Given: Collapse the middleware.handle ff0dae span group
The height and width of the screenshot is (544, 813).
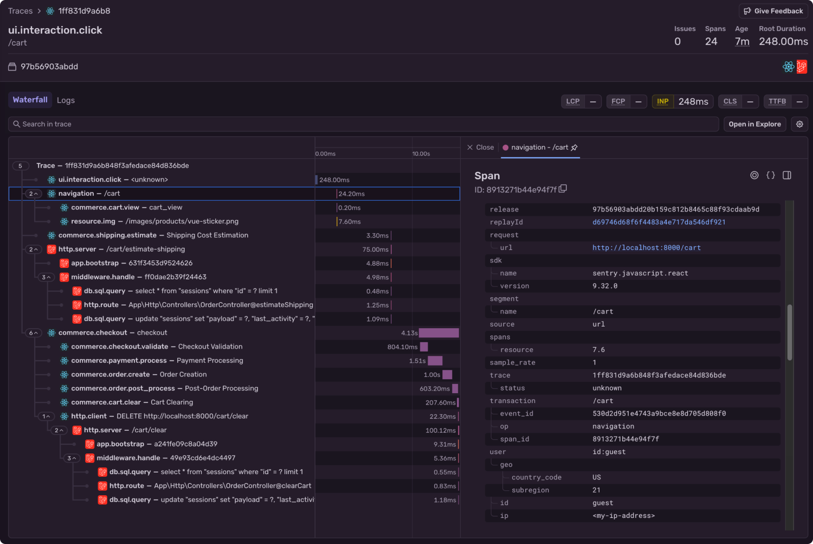Looking at the screenshot, I should click(46, 277).
